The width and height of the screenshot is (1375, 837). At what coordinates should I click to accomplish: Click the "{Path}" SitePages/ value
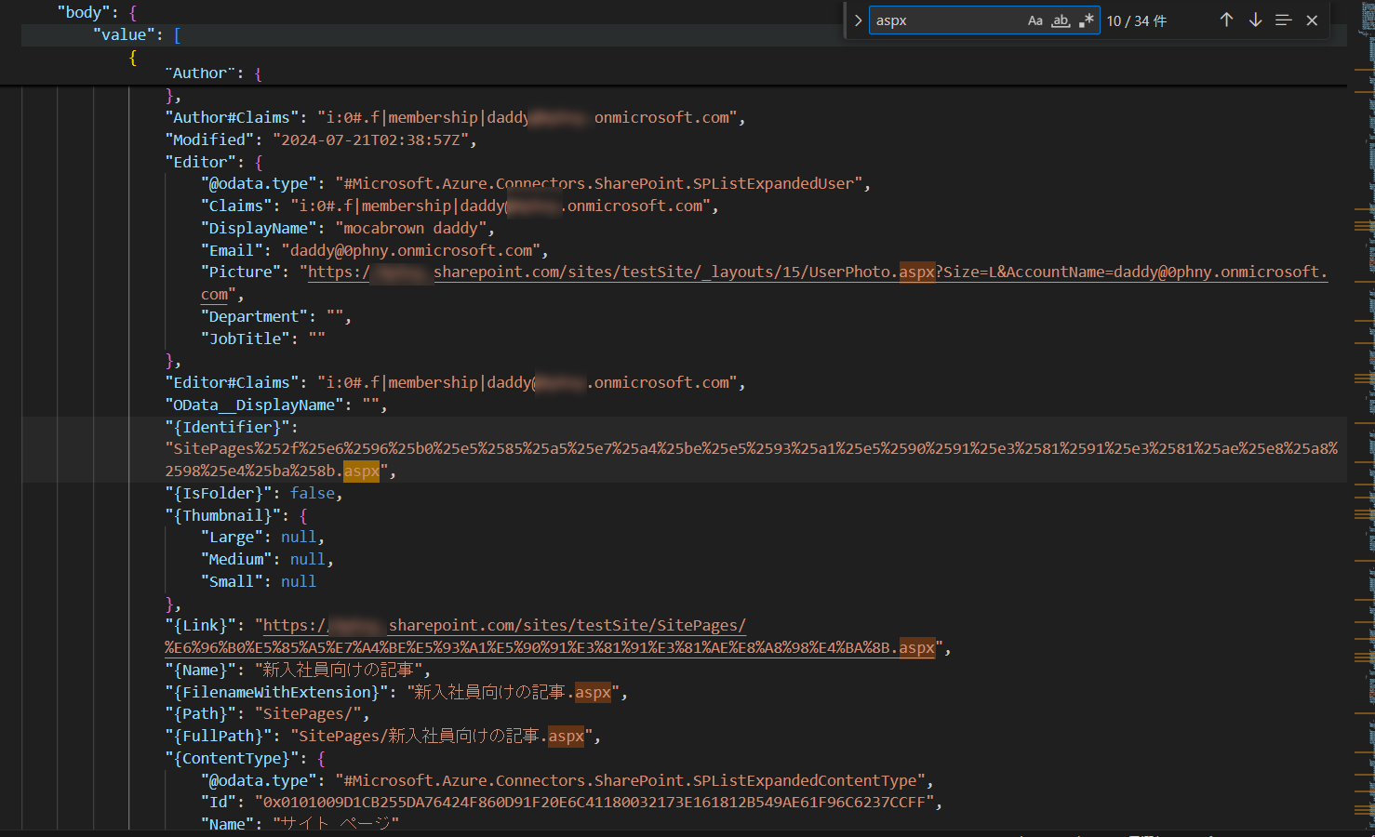(308, 714)
